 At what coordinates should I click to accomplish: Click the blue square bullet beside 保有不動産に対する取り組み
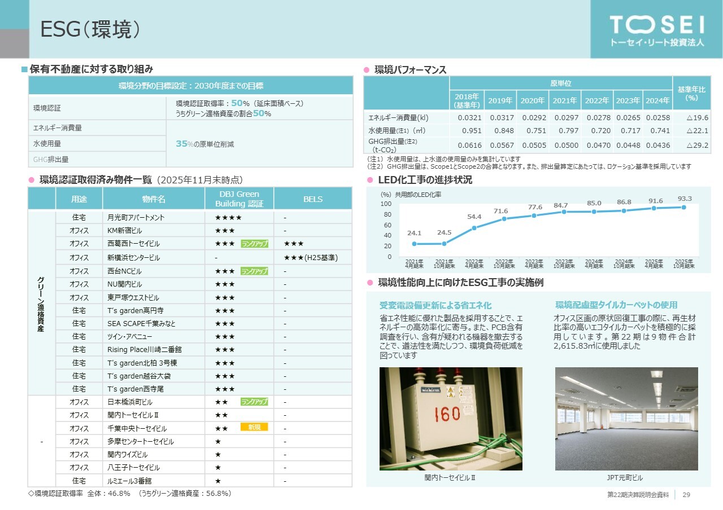pos(24,69)
